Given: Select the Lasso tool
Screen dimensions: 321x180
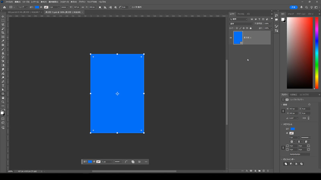Looking at the screenshot, I should tap(3, 25).
